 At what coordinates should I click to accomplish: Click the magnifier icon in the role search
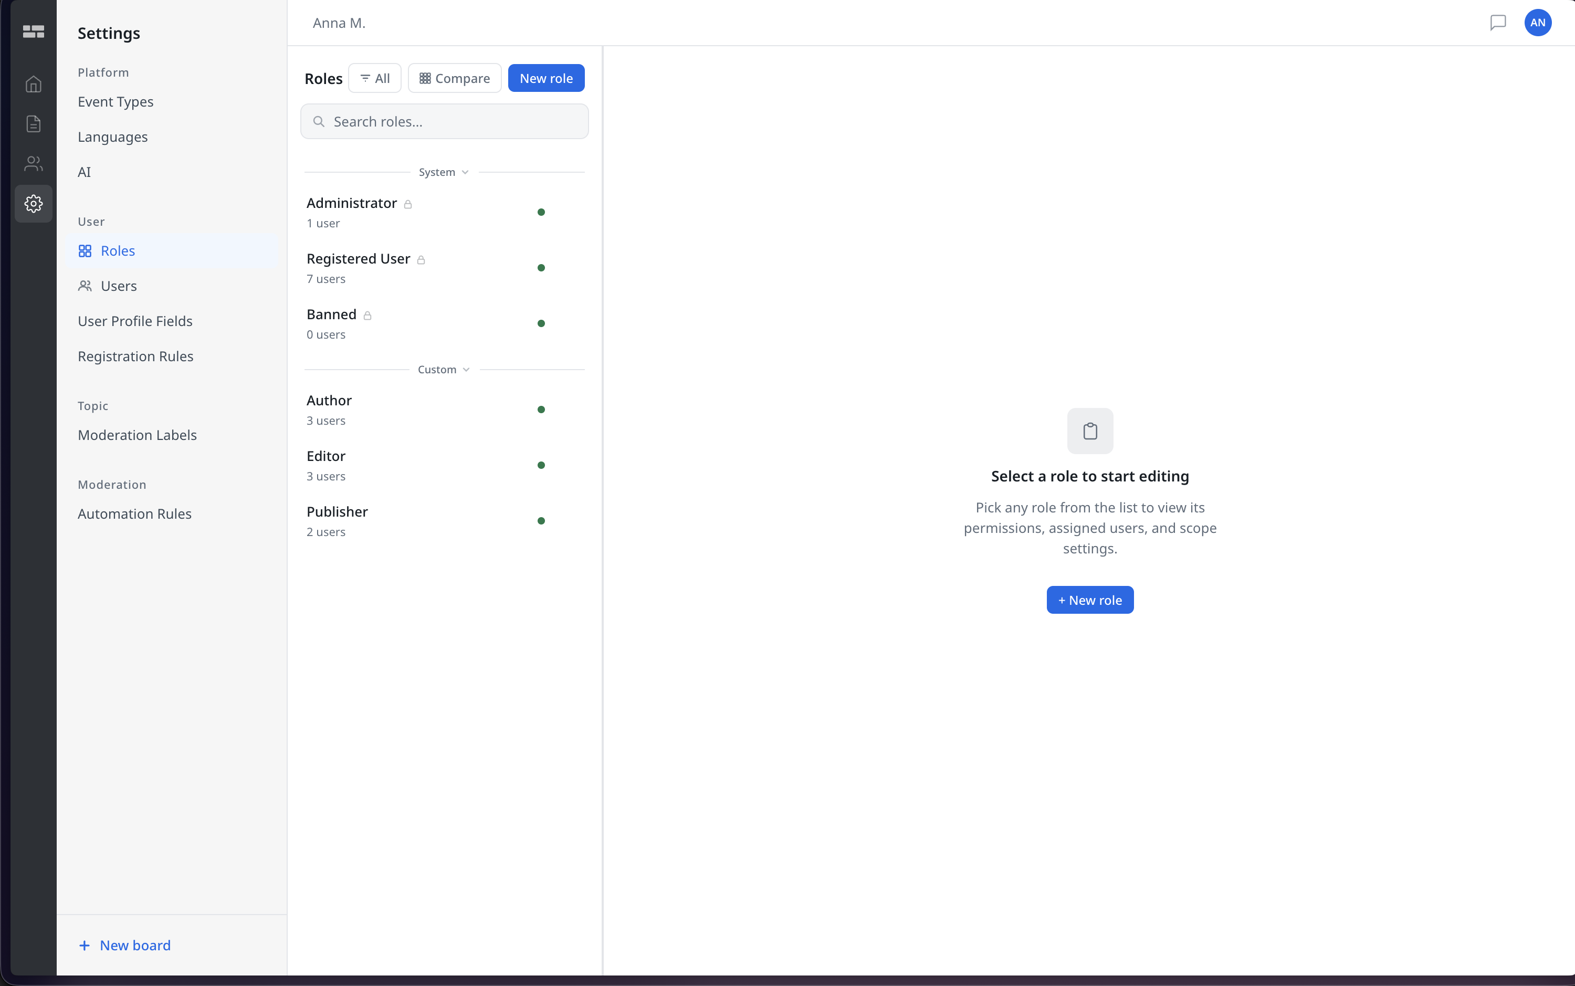pos(319,121)
